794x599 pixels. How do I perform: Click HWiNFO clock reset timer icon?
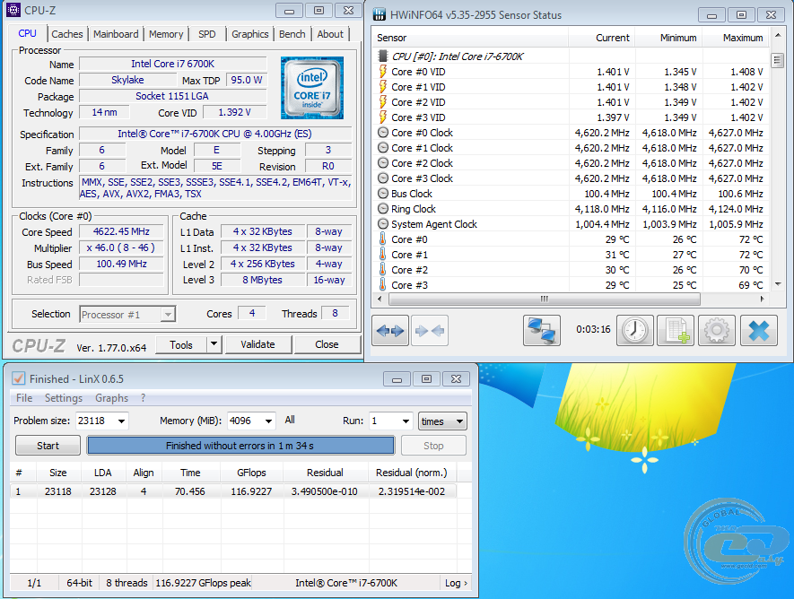pos(634,331)
